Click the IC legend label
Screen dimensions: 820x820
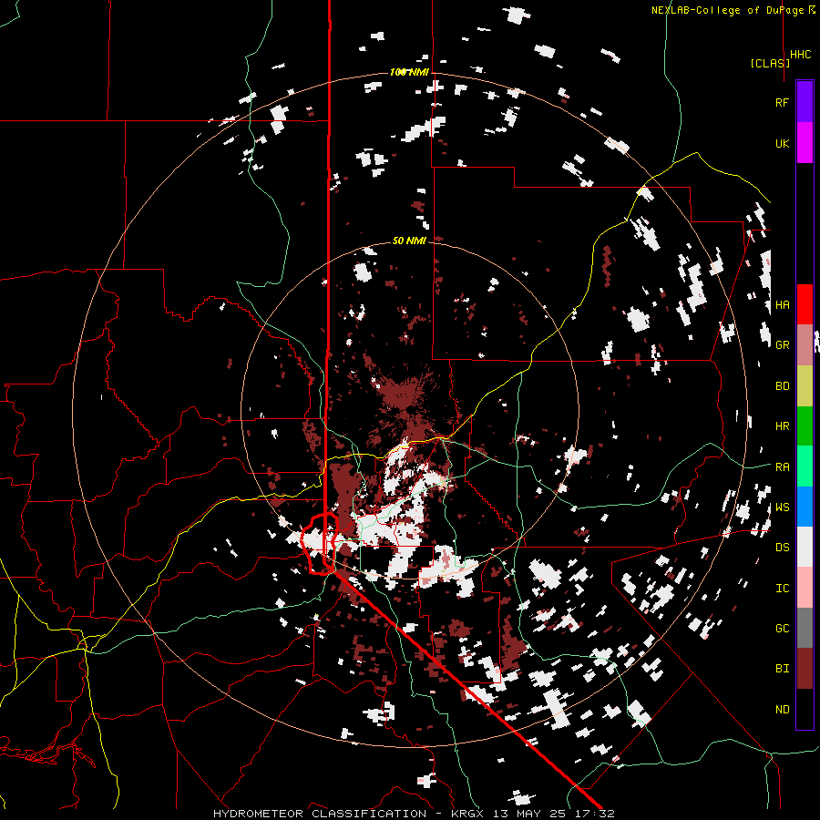coord(782,589)
